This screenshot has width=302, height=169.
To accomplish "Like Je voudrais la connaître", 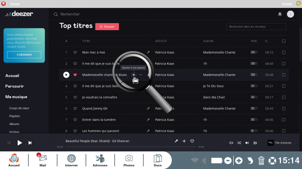I will (75, 97).
